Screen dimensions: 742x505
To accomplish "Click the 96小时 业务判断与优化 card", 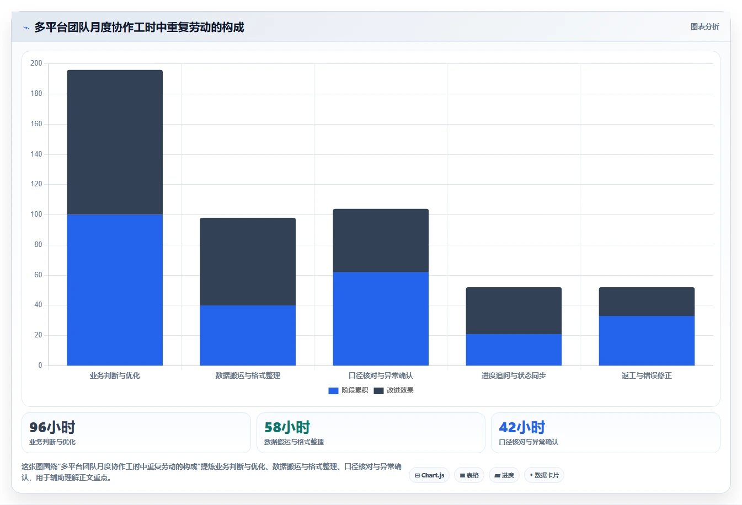I will [136, 433].
